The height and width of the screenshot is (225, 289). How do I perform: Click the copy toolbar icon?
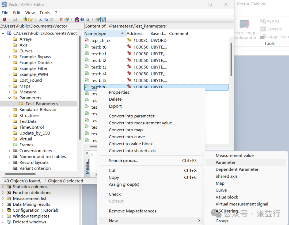point(46,19)
